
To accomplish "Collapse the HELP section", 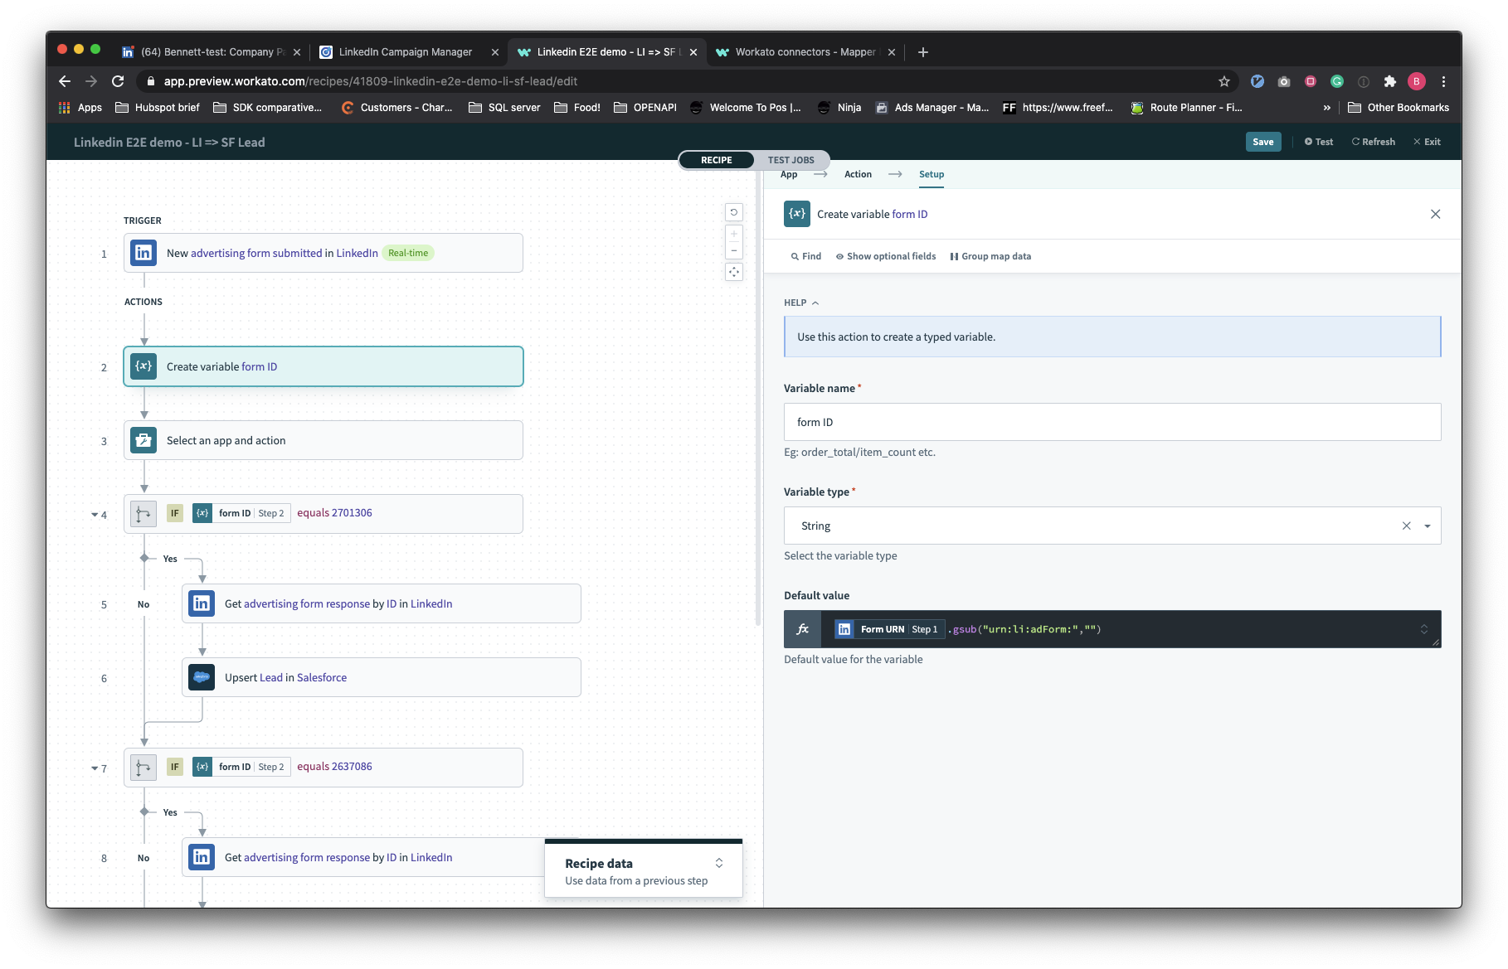I will 815,303.
